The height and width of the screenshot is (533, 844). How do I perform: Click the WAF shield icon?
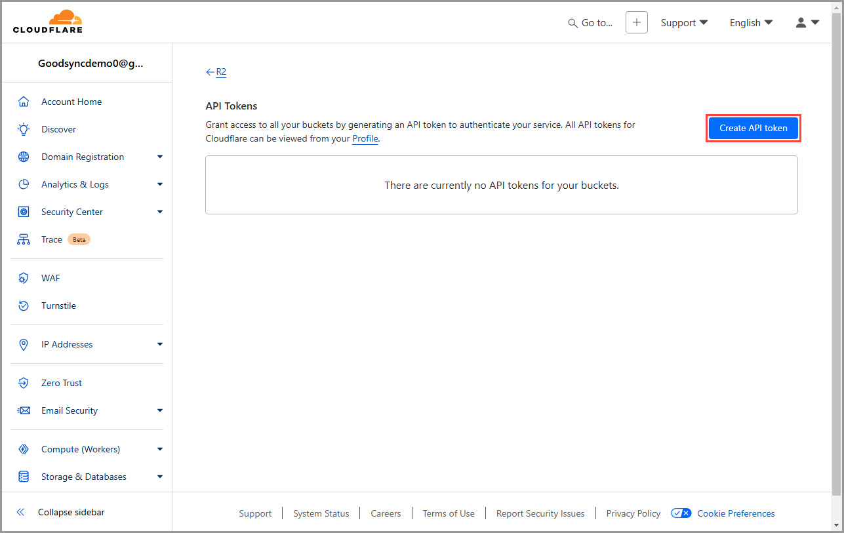click(x=24, y=278)
